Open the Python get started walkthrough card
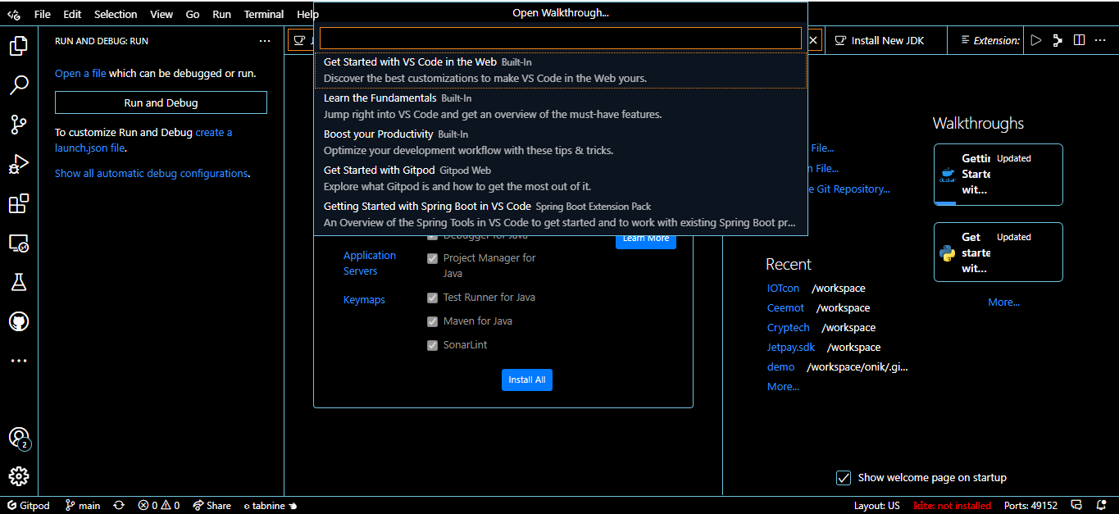1119x514 pixels. tap(998, 252)
